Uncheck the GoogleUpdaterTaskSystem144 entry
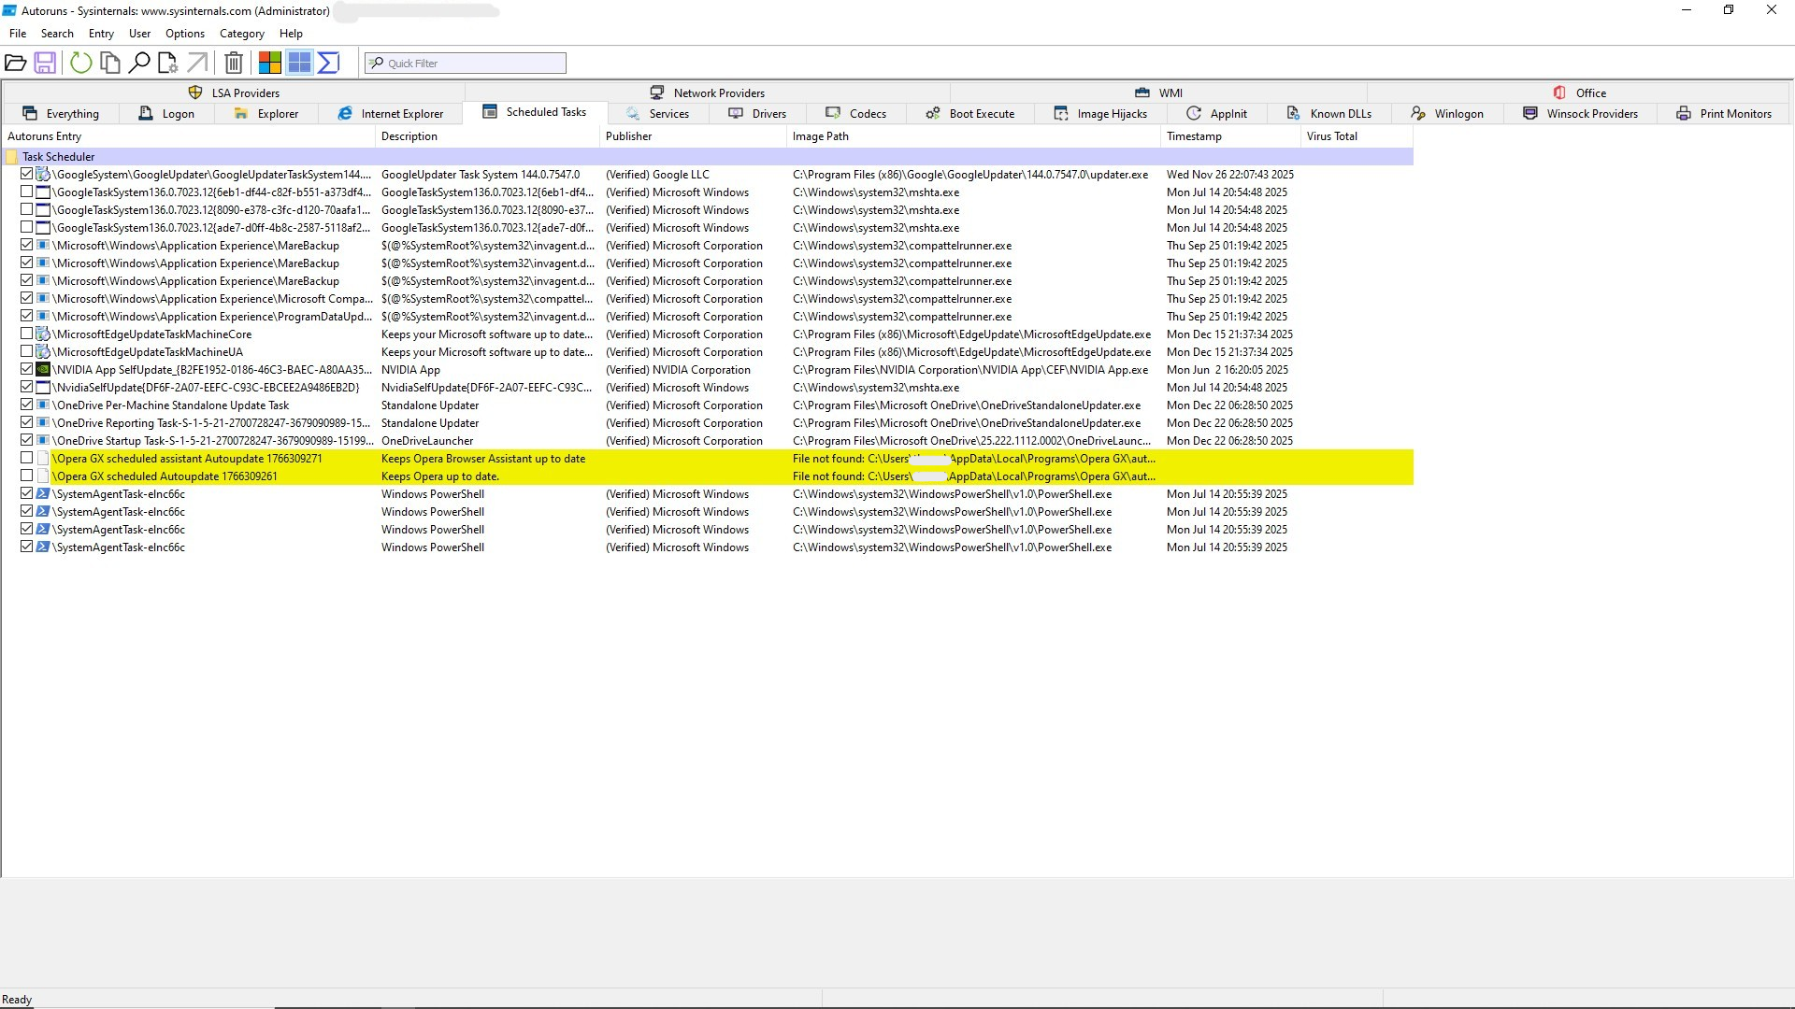 [27, 174]
